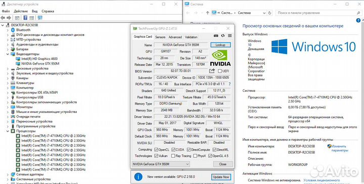Click the scan hardware monitor icon in Device Manager toolbar
Image resolution: width=364 pixels, height=184 pixels.
point(40,18)
